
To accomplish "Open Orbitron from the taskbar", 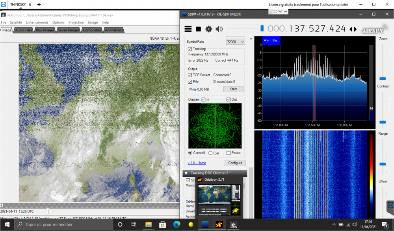I will pos(219,224).
